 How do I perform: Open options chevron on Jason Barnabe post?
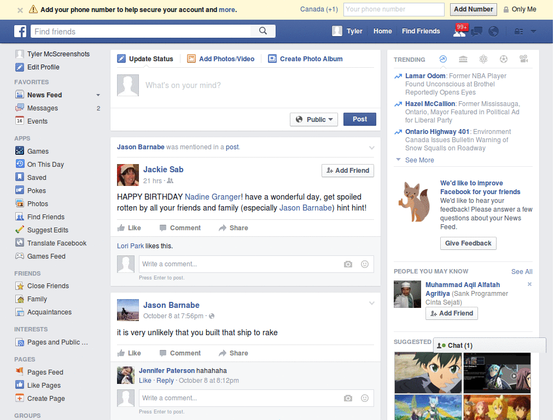pyautogui.click(x=372, y=303)
